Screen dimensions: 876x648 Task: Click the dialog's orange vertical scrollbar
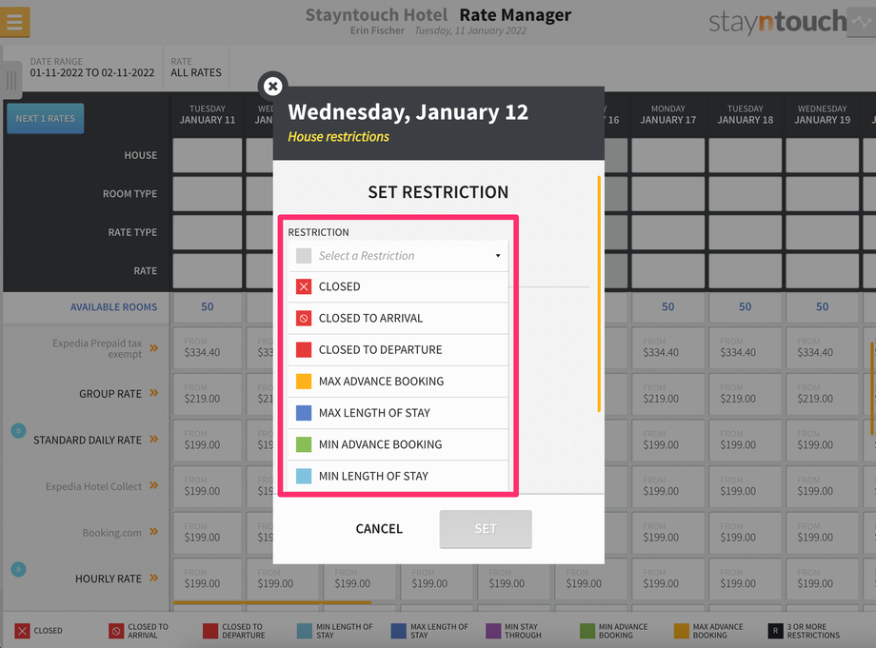(599, 294)
